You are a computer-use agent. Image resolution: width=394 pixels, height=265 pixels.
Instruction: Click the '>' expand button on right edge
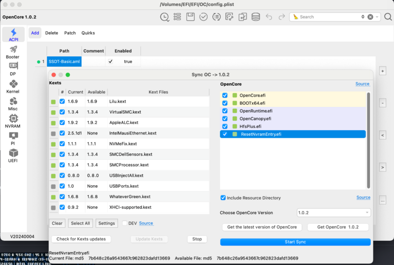coord(382,167)
